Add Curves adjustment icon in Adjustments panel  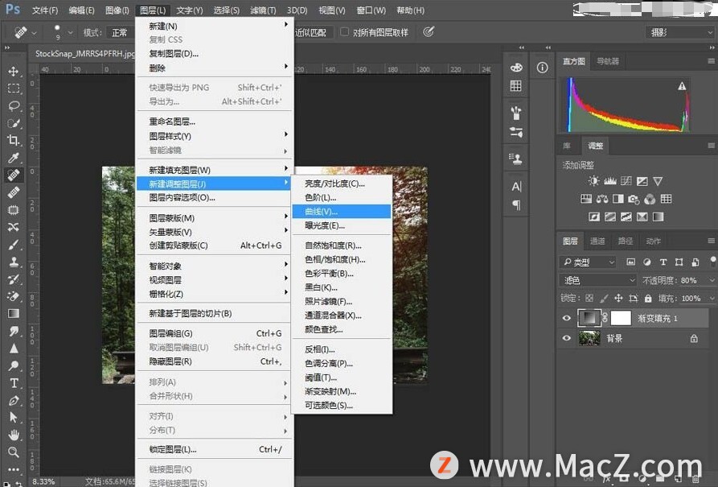click(x=626, y=181)
